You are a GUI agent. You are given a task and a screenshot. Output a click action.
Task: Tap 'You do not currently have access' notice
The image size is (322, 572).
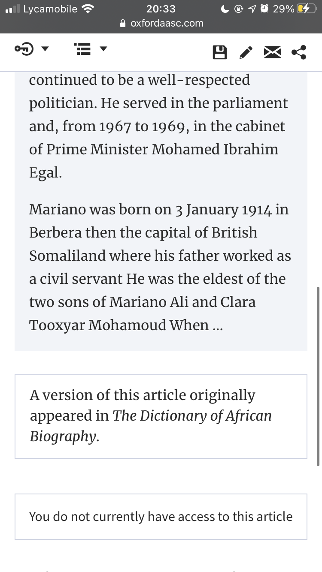coord(161,516)
